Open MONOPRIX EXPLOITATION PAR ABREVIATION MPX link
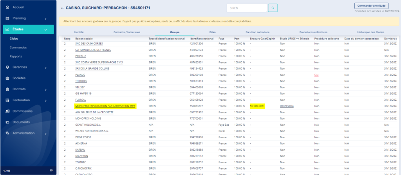 point(105,106)
